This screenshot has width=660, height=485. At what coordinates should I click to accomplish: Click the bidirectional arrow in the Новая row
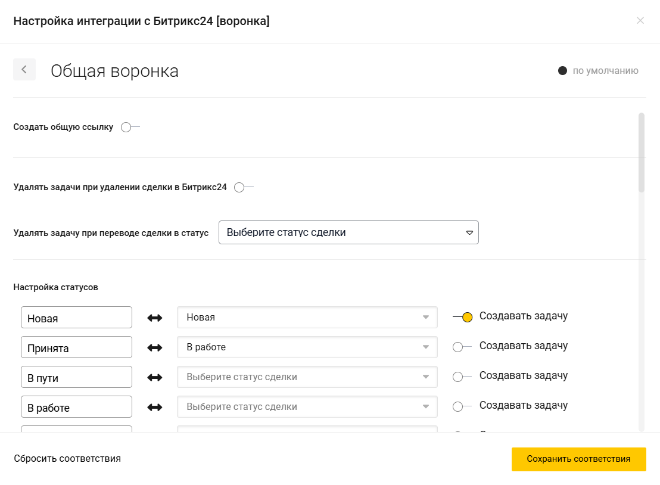(155, 318)
